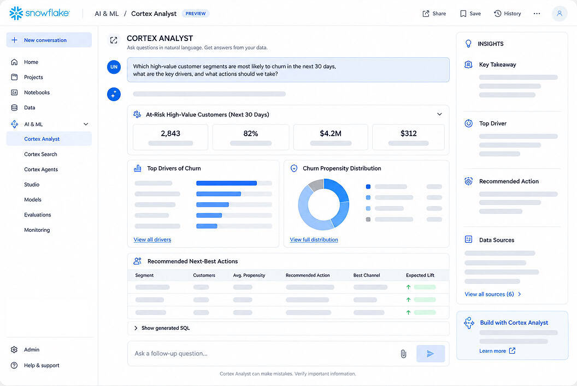Click the donut chart
Screen dimensions: 577x386
(x=323, y=204)
